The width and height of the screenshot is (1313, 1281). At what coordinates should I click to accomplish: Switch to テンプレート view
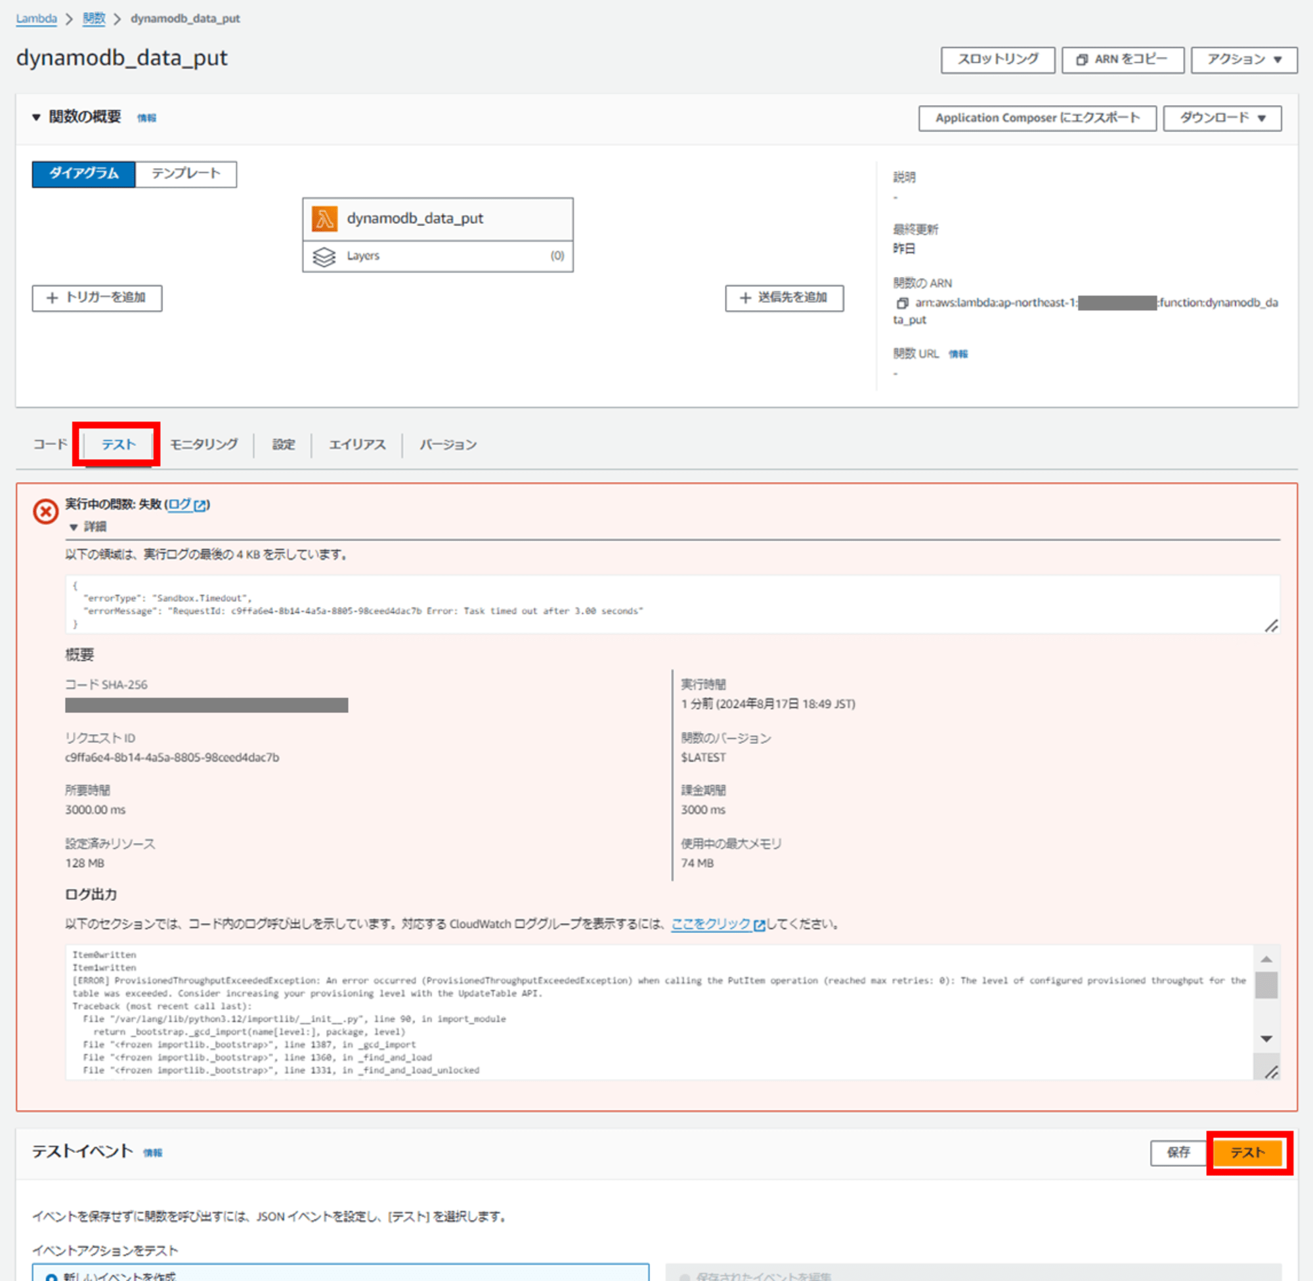click(x=186, y=173)
